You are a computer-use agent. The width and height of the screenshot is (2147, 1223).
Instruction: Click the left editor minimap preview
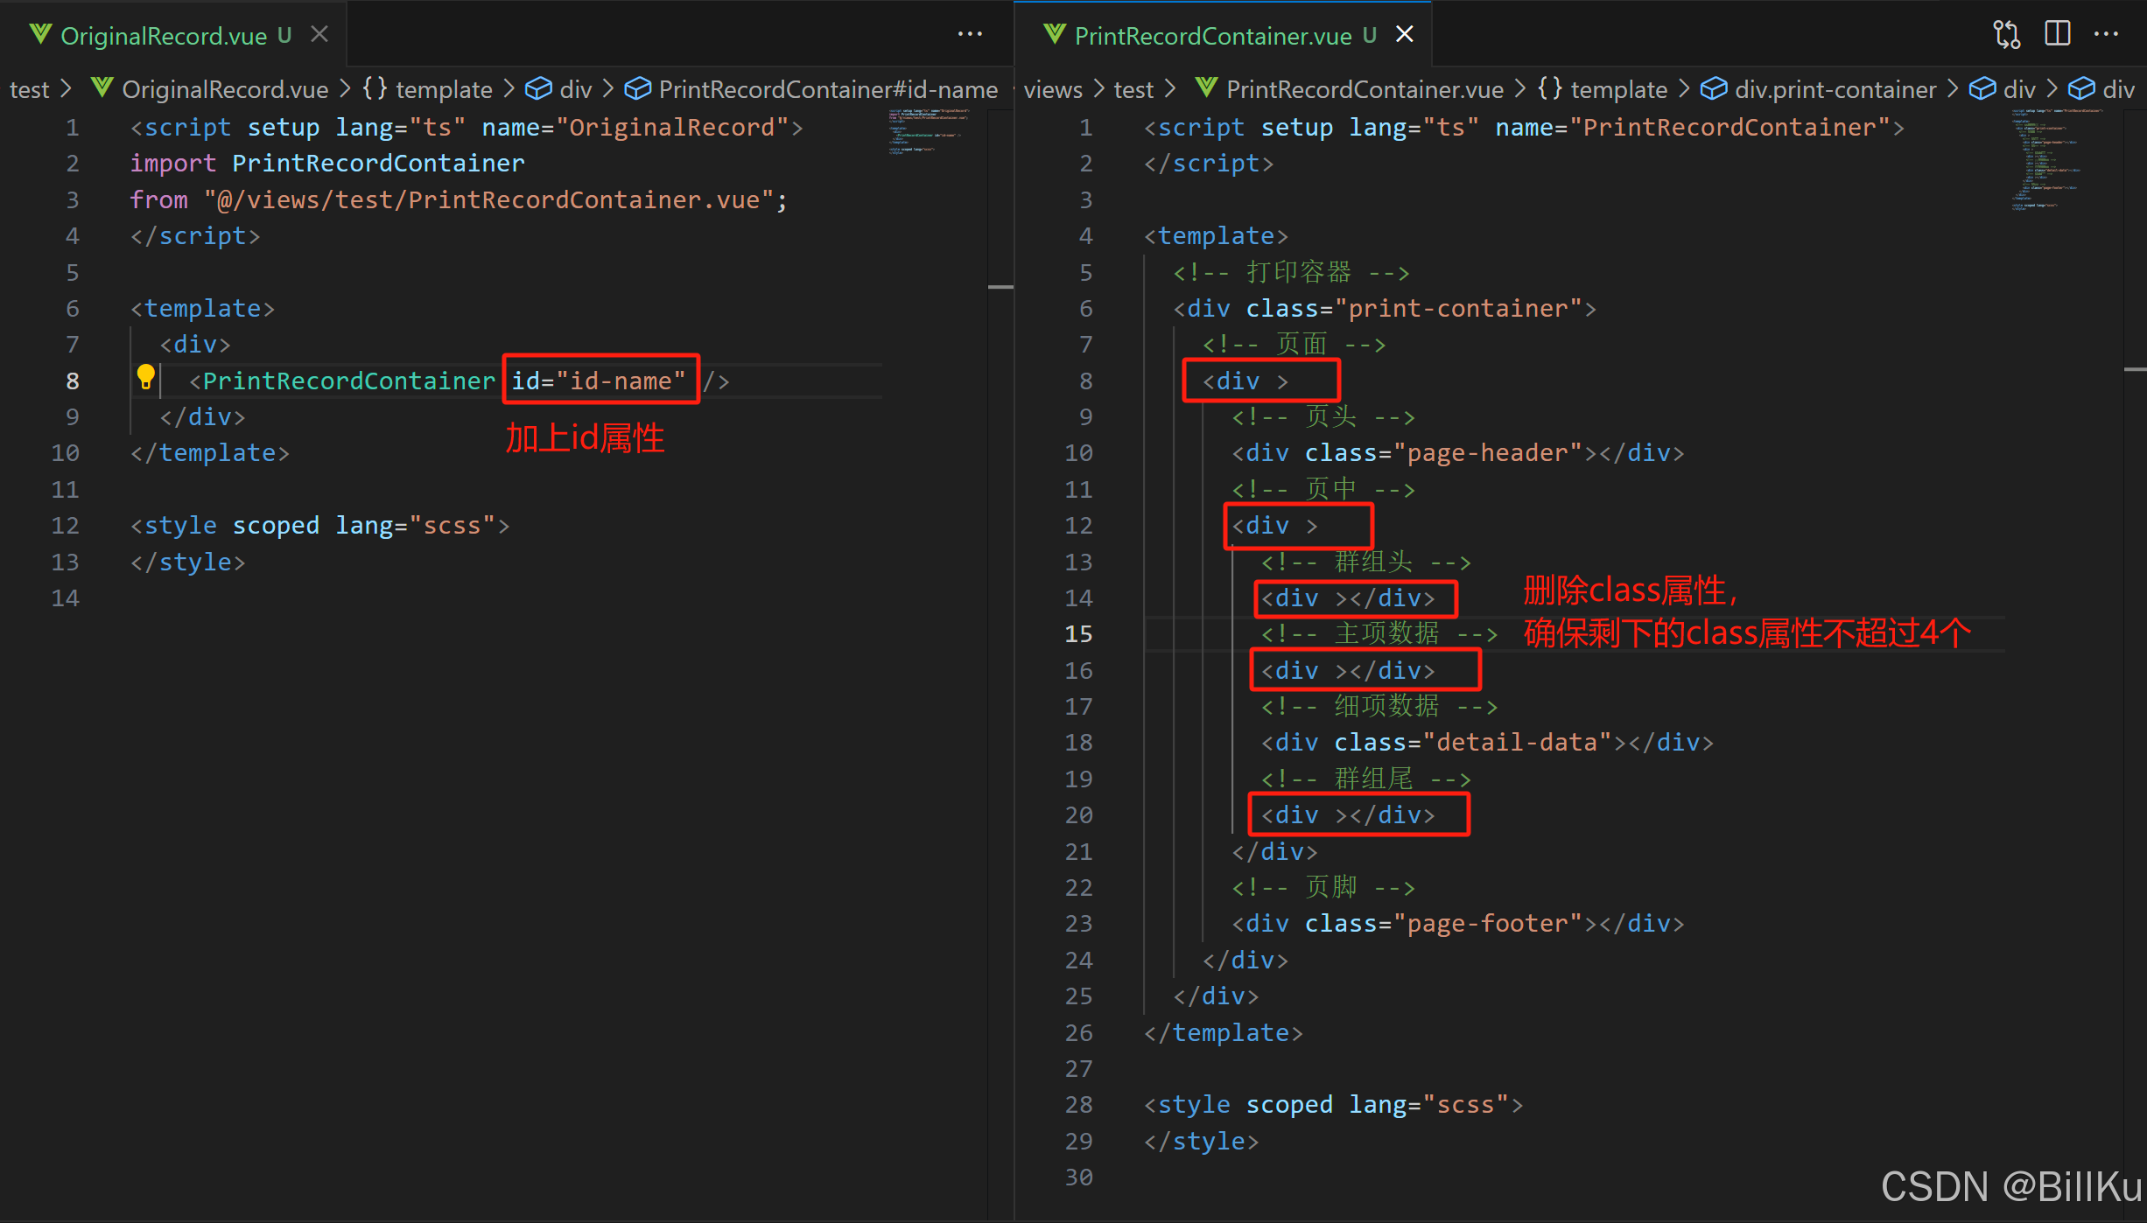coord(928,131)
